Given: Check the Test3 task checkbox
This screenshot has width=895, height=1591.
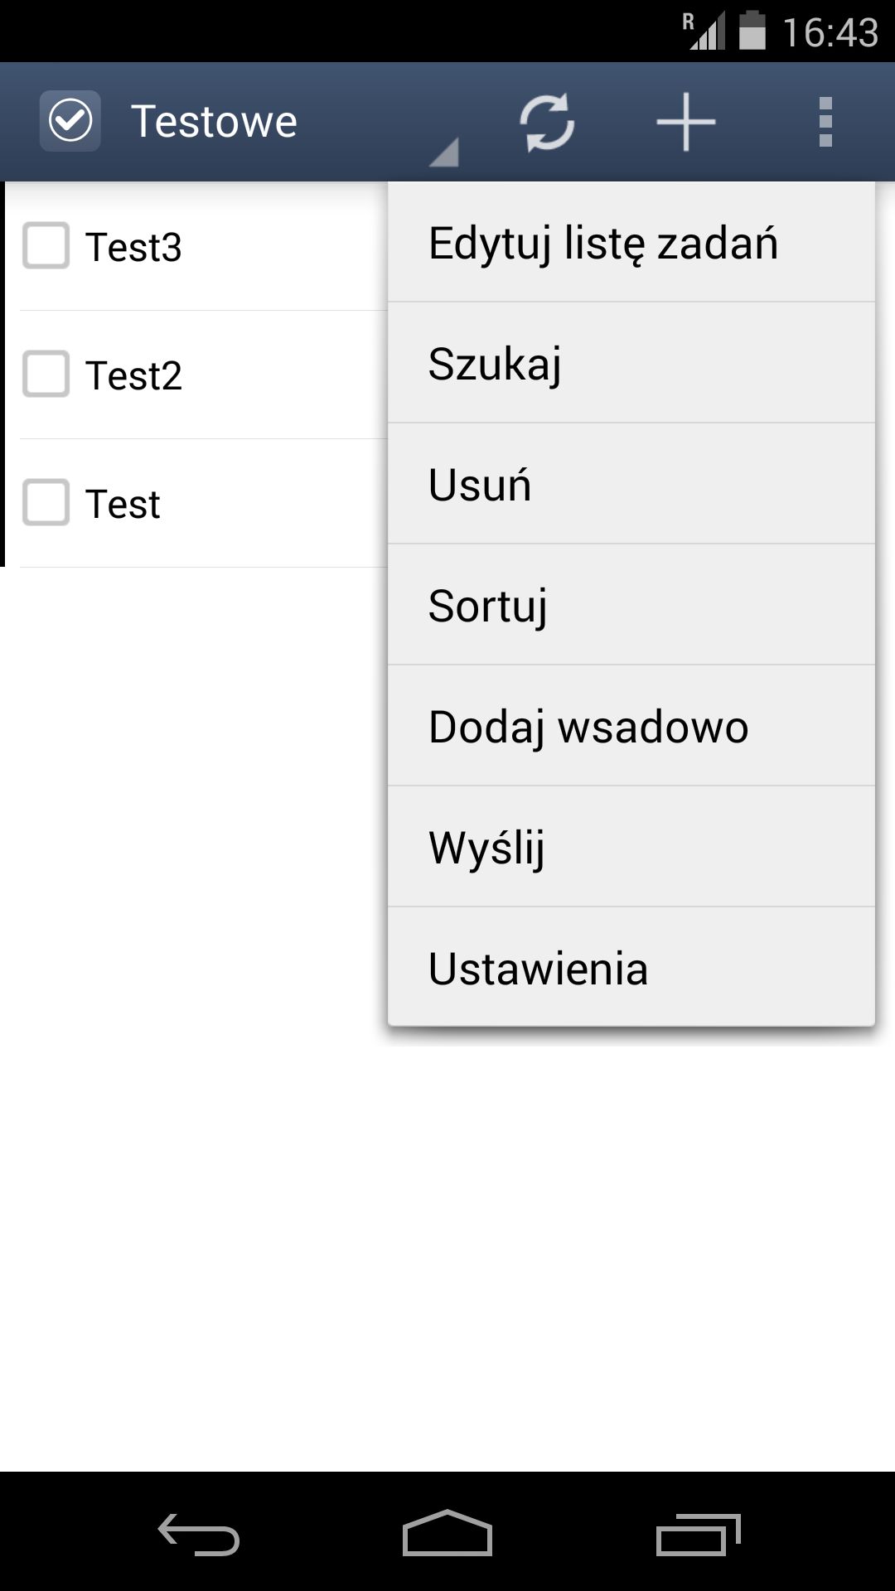Looking at the screenshot, I should click(46, 245).
